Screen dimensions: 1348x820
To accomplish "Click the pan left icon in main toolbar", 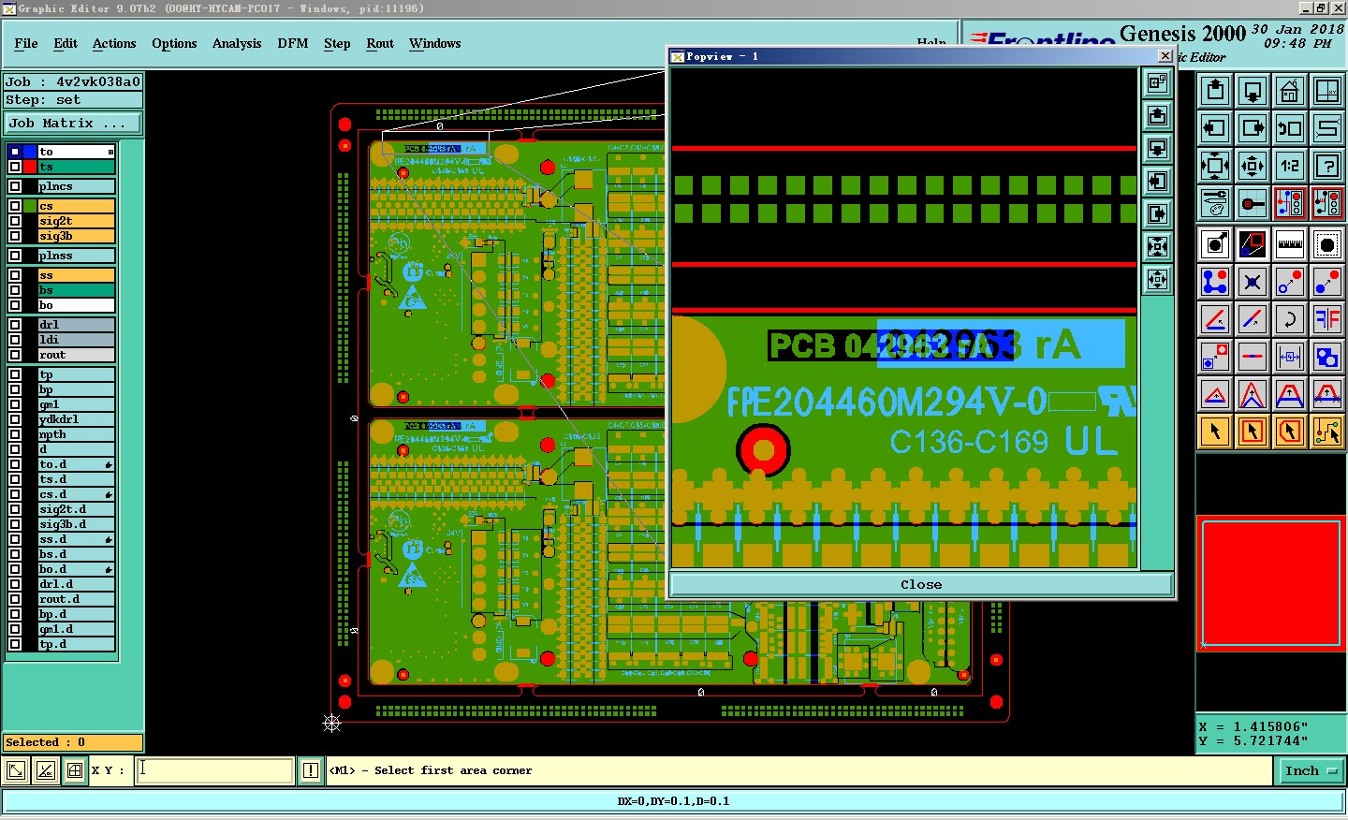I will [x=1215, y=128].
